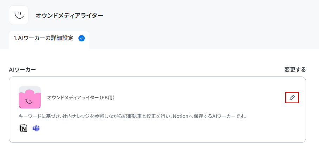Screen dimensions: 319x153
Task: Click the worker name オウンドメディアライター（FB用）
Action: coord(81,98)
